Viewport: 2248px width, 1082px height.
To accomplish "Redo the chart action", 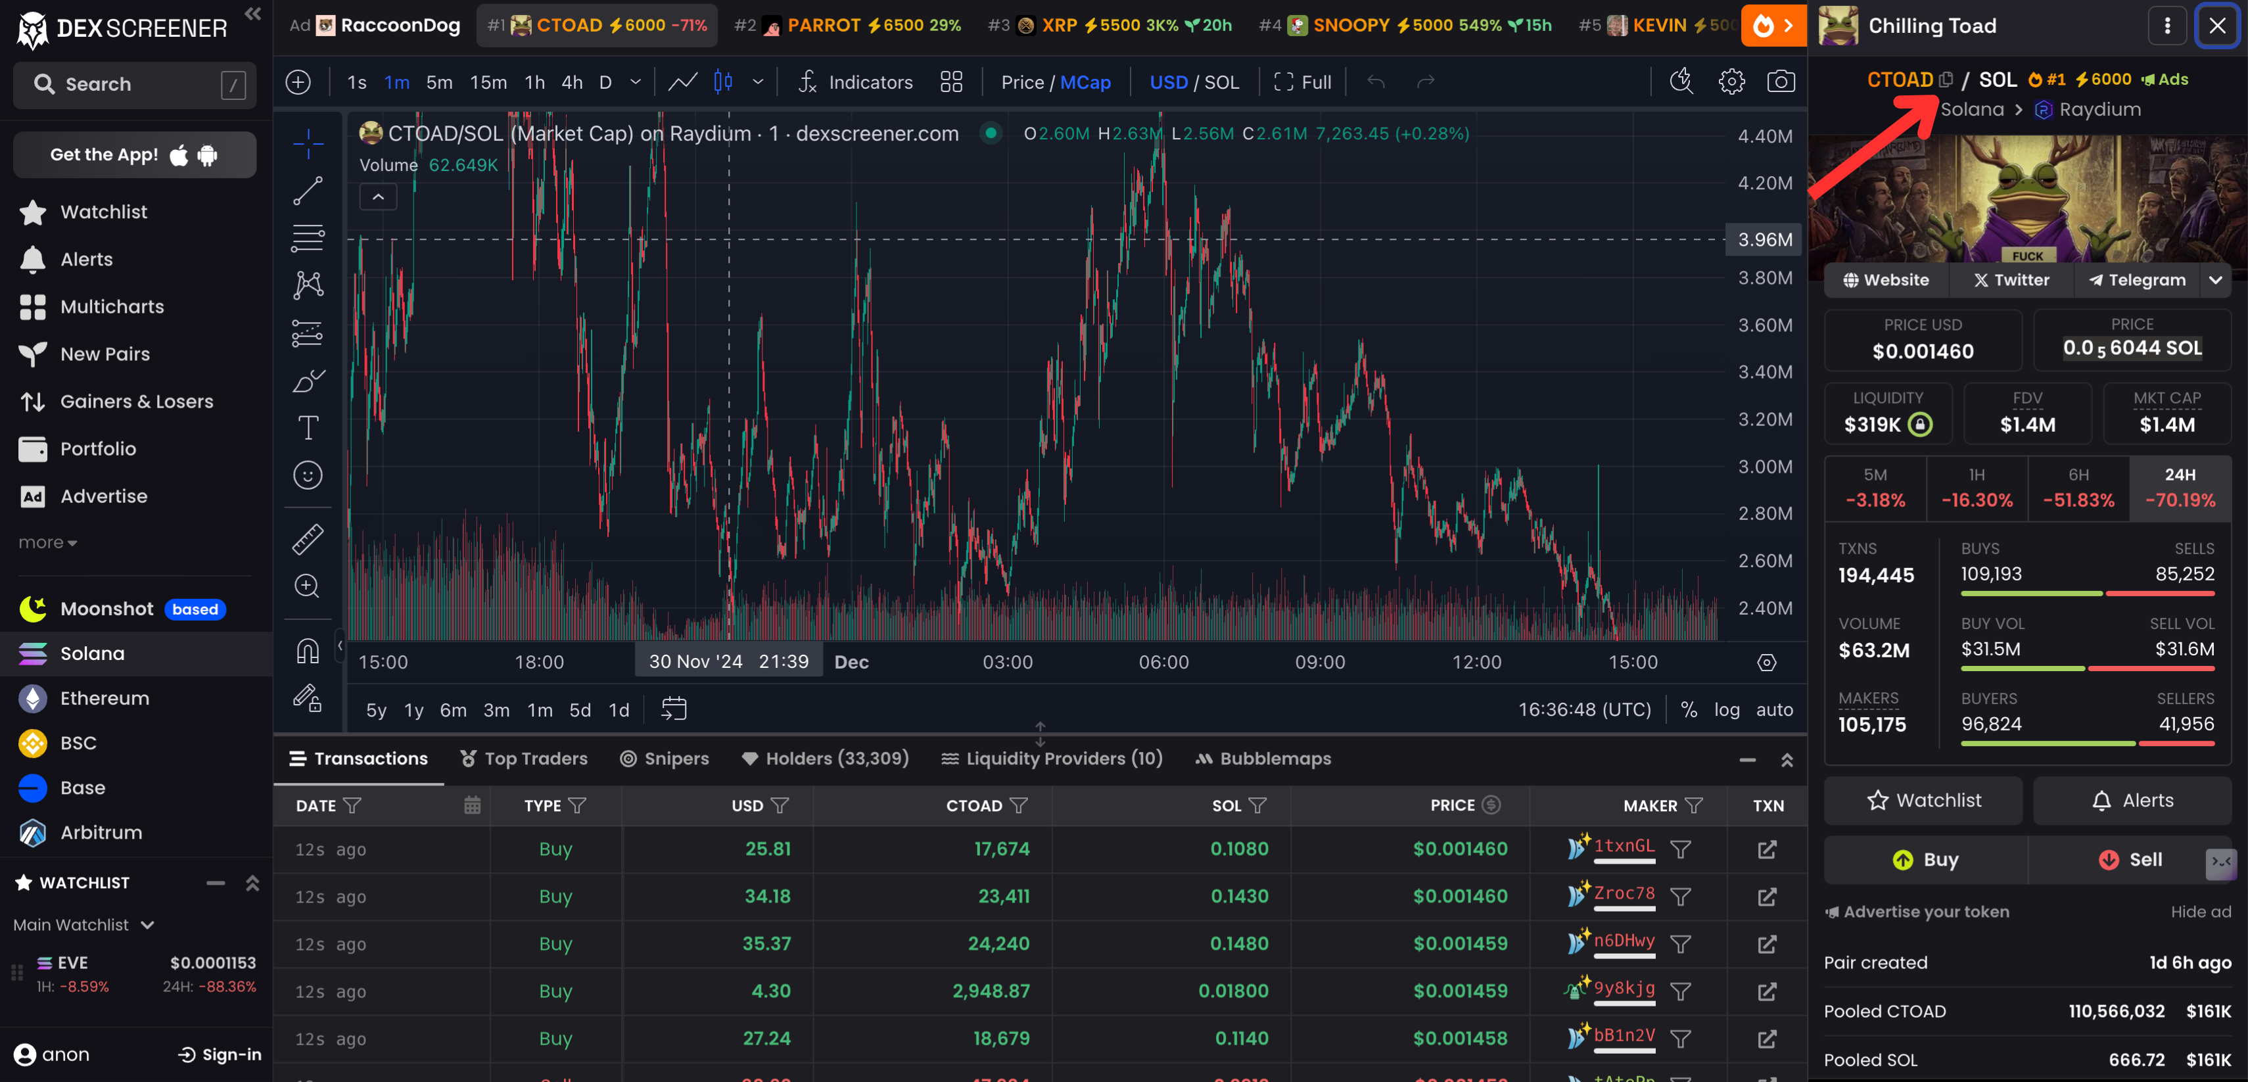I will pyautogui.click(x=1425, y=82).
